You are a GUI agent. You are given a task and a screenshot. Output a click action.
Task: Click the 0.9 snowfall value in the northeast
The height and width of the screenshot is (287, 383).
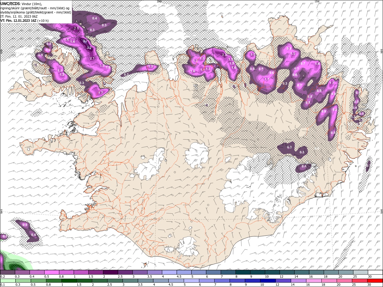(289, 48)
